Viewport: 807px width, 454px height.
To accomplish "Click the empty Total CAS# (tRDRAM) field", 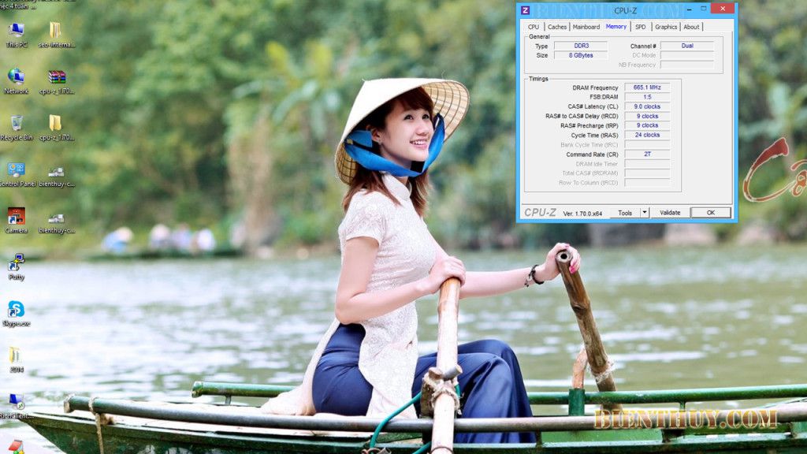I will [647, 173].
